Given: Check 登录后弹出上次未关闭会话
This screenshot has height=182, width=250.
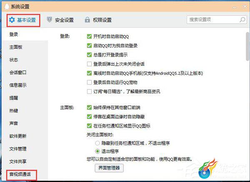Looking at the screenshot, I should [89, 64].
